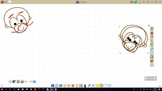This screenshot has height=91, width=162.
Task: Select the hand pan tool
Action: (77, 86)
